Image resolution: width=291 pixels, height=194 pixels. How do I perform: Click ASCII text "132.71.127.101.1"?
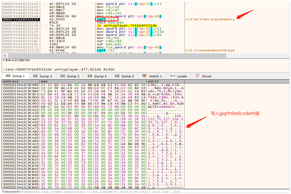[x=166, y=119]
